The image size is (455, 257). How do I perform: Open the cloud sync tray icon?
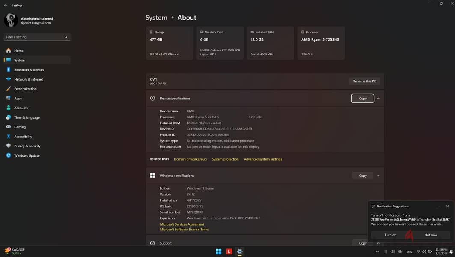click(401, 251)
